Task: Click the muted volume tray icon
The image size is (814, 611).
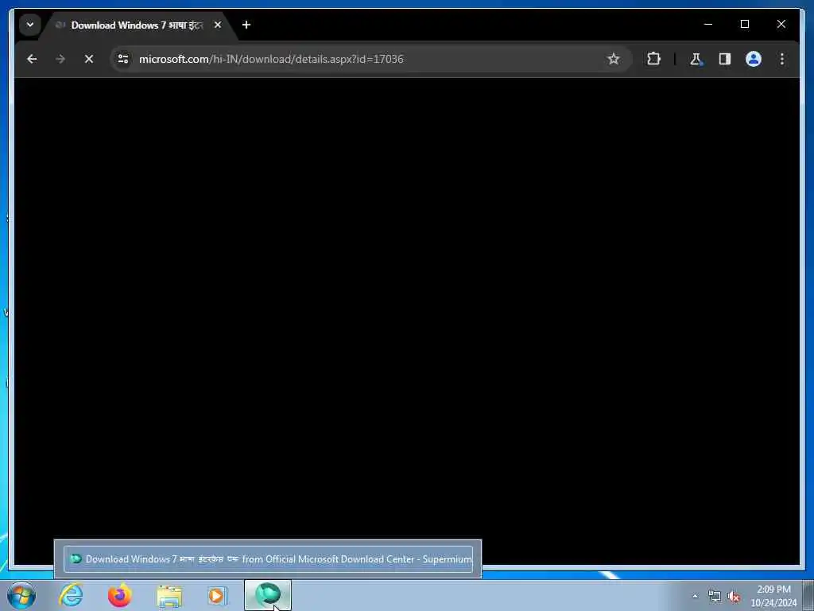Action: click(x=734, y=597)
